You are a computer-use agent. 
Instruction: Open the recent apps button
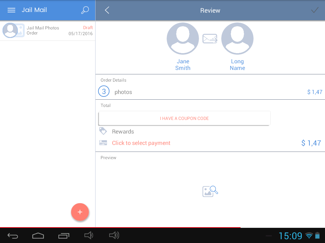[63, 235]
